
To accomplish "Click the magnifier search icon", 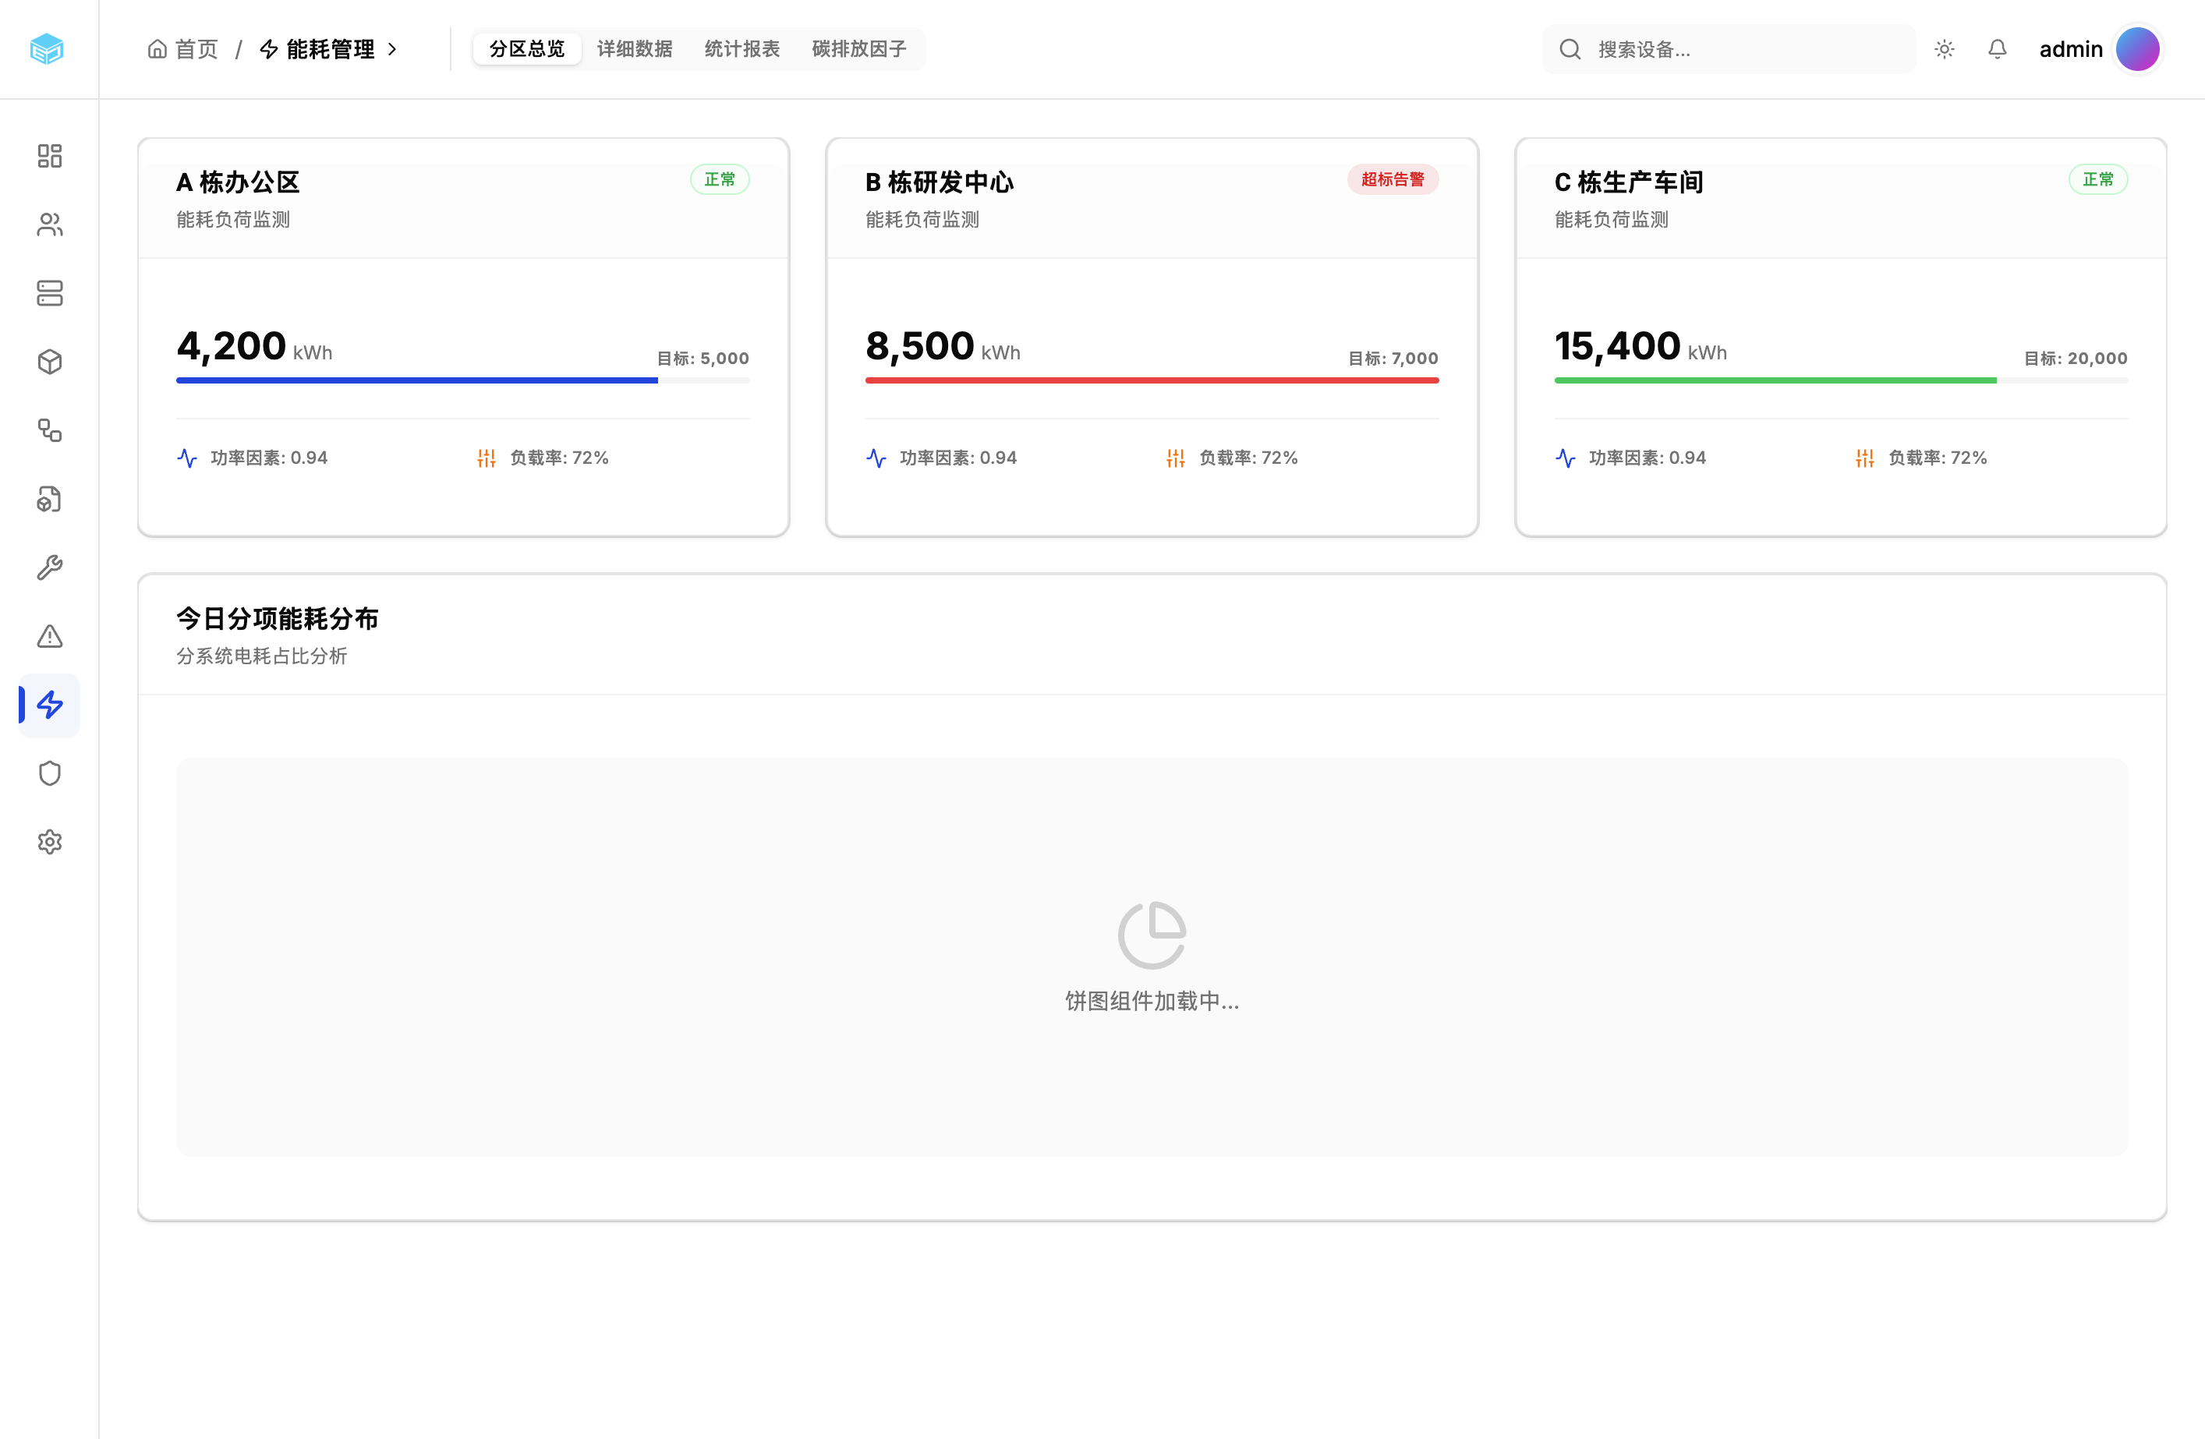I will point(1570,49).
